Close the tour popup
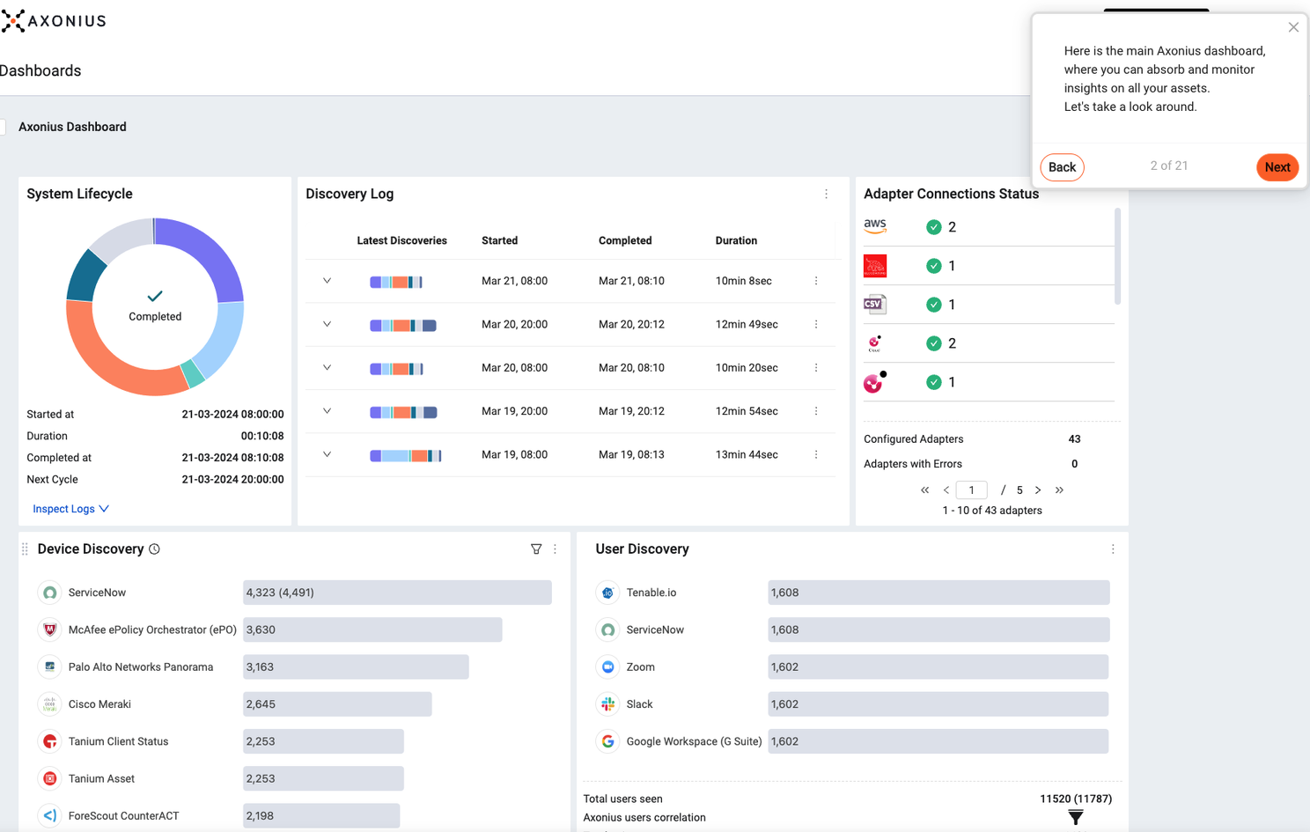 1293,27
